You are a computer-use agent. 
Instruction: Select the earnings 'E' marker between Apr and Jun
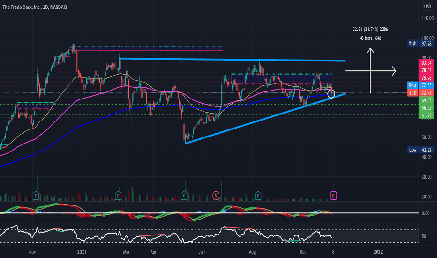(x=184, y=196)
